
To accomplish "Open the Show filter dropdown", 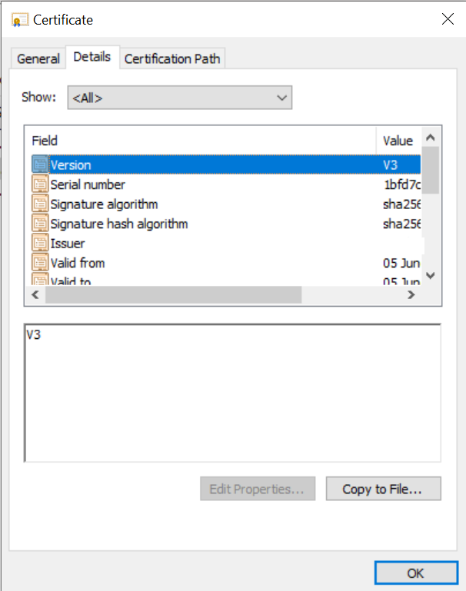I will [x=179, y=98].
